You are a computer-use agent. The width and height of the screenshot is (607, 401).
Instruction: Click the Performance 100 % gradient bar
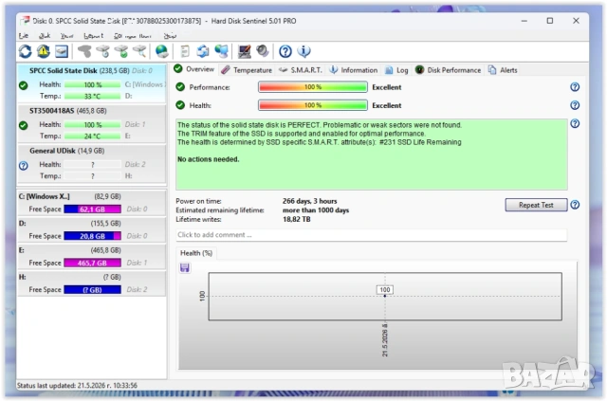[x=313, y=87]
